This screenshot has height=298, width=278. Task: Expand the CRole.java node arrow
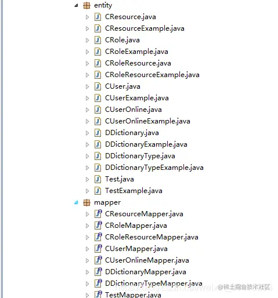[x=87, y=41]
